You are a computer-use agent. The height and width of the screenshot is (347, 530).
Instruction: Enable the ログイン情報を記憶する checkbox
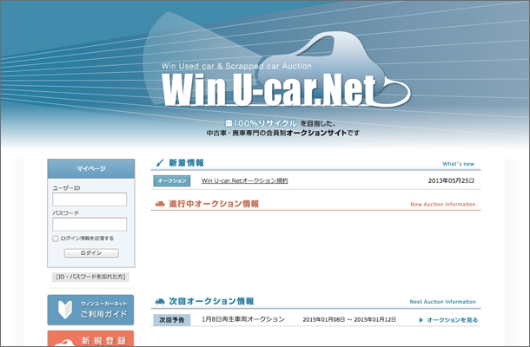click(56, 239)
